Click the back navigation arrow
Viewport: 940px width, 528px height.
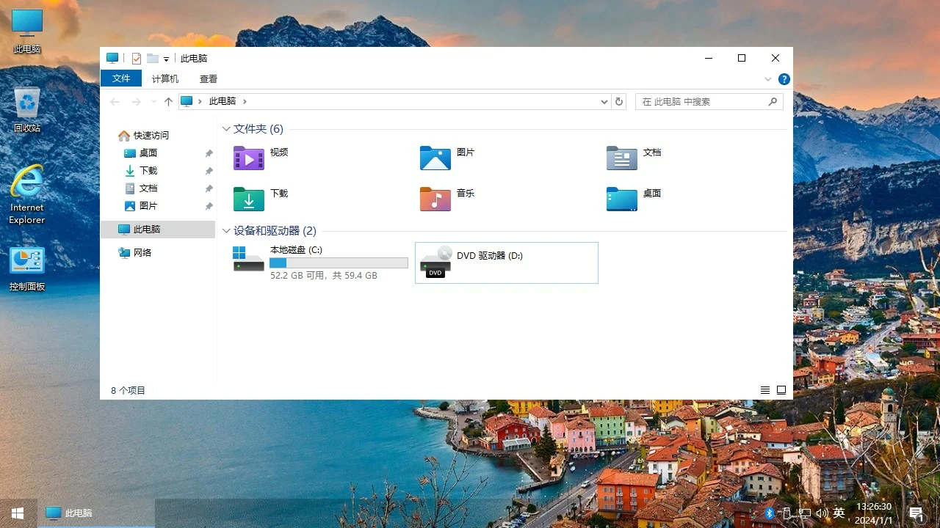(115, 101)
